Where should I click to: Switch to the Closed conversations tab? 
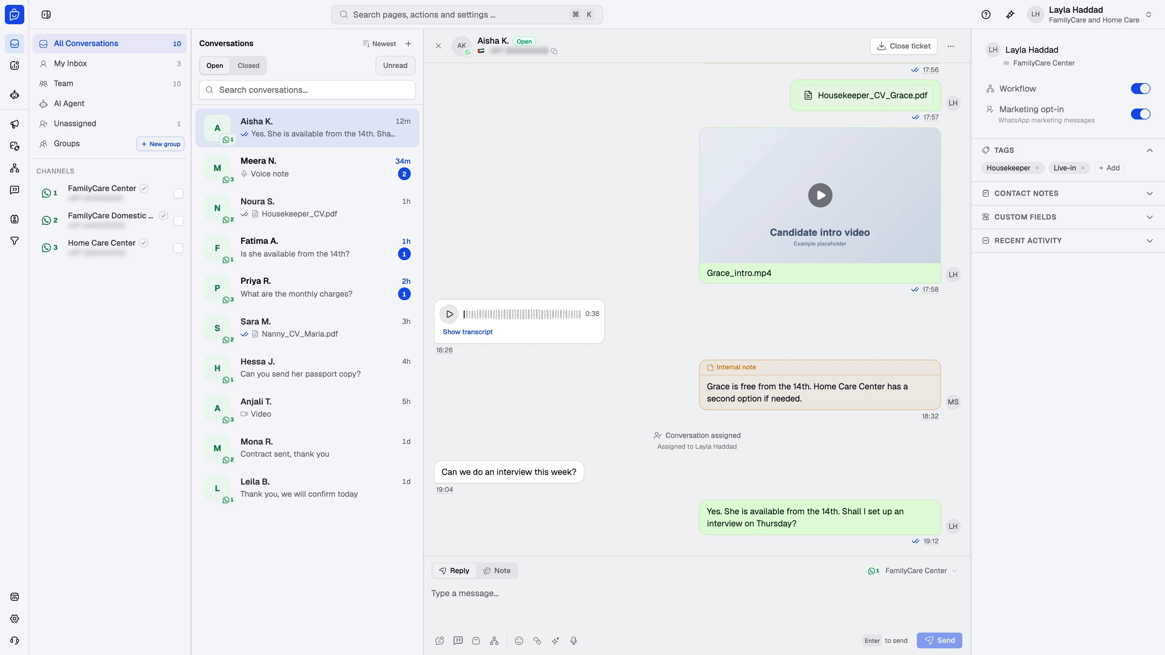tap(248, 65)
